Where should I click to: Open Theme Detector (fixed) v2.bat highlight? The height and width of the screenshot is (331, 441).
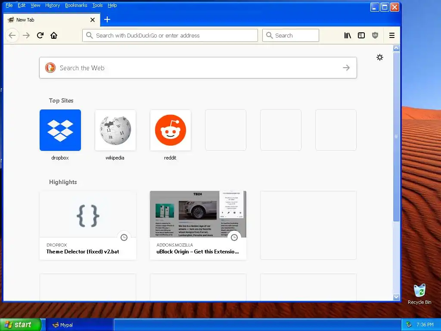pyautogui.click(x=88, y=225)
